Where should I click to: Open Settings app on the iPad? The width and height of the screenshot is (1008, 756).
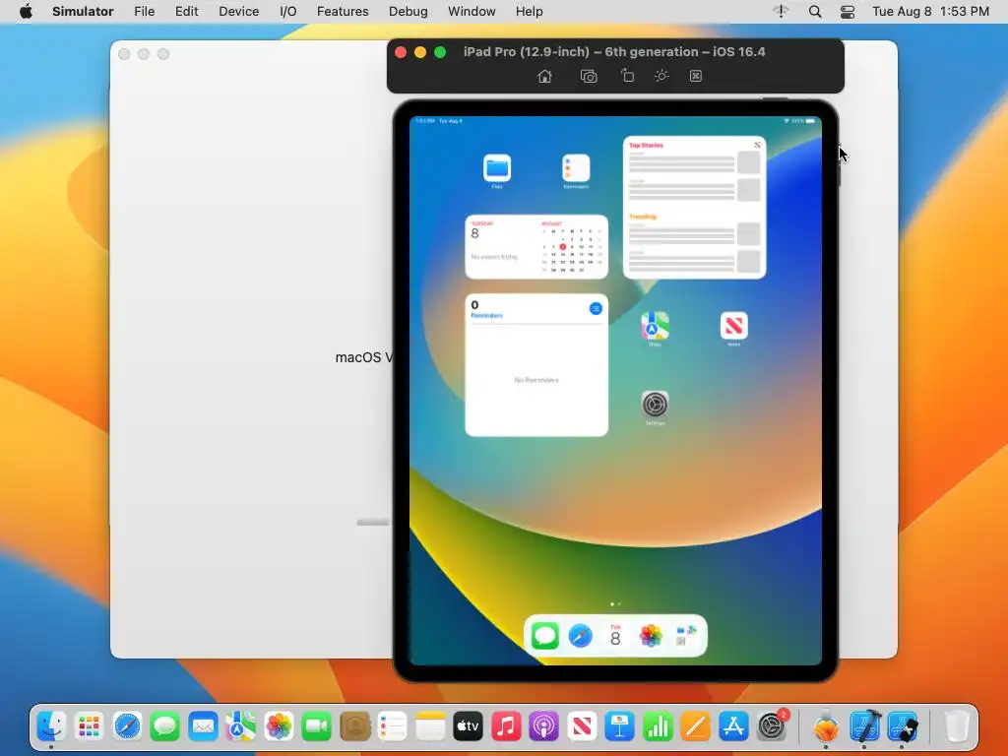[655, 405]
